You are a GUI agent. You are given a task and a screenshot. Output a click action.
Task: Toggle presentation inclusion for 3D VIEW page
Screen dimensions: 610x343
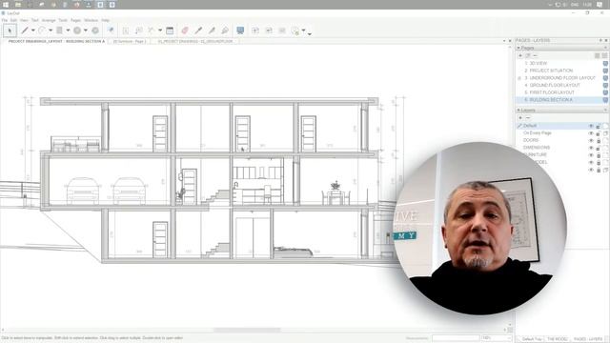(x=605, y=63)
